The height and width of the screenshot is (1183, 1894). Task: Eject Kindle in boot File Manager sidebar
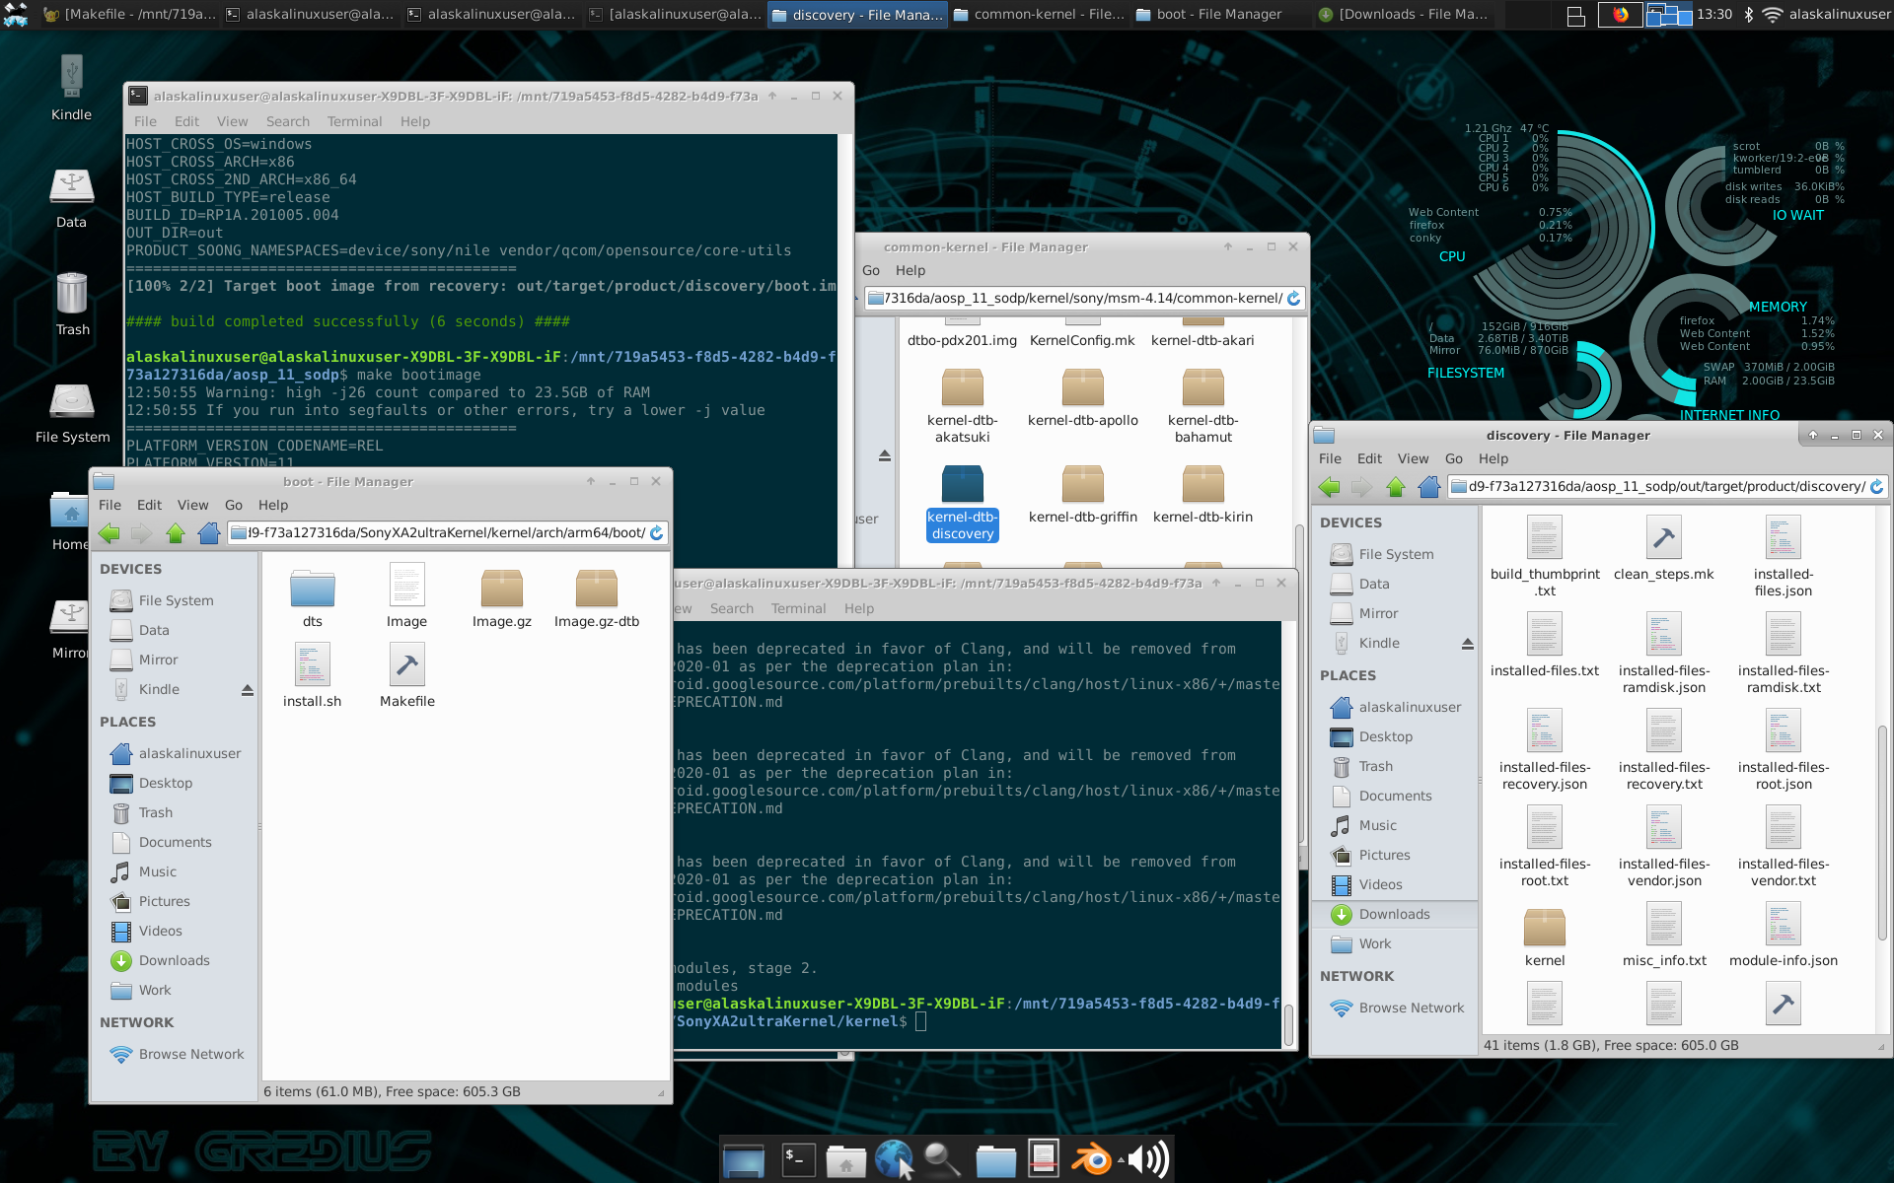[247, 690]
